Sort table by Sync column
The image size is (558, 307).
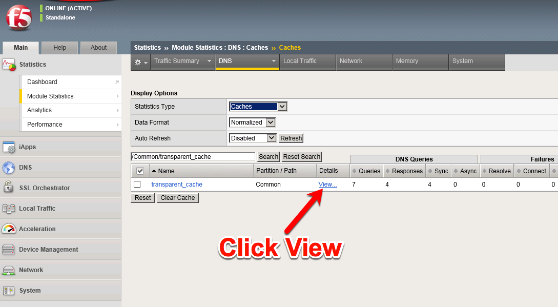pyautogui.click(x=439, y=171)
